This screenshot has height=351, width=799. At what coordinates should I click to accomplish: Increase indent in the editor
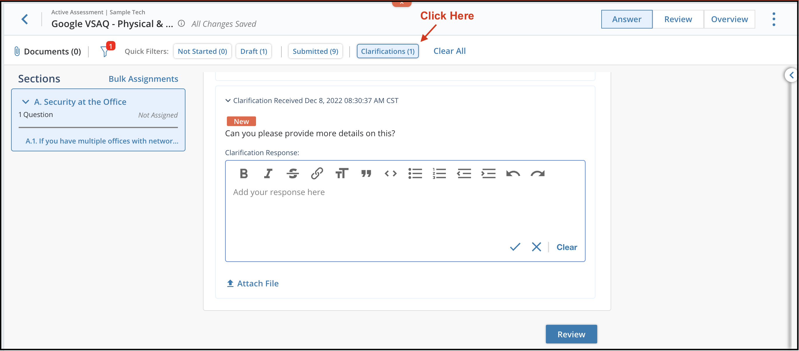pos(488,174)
